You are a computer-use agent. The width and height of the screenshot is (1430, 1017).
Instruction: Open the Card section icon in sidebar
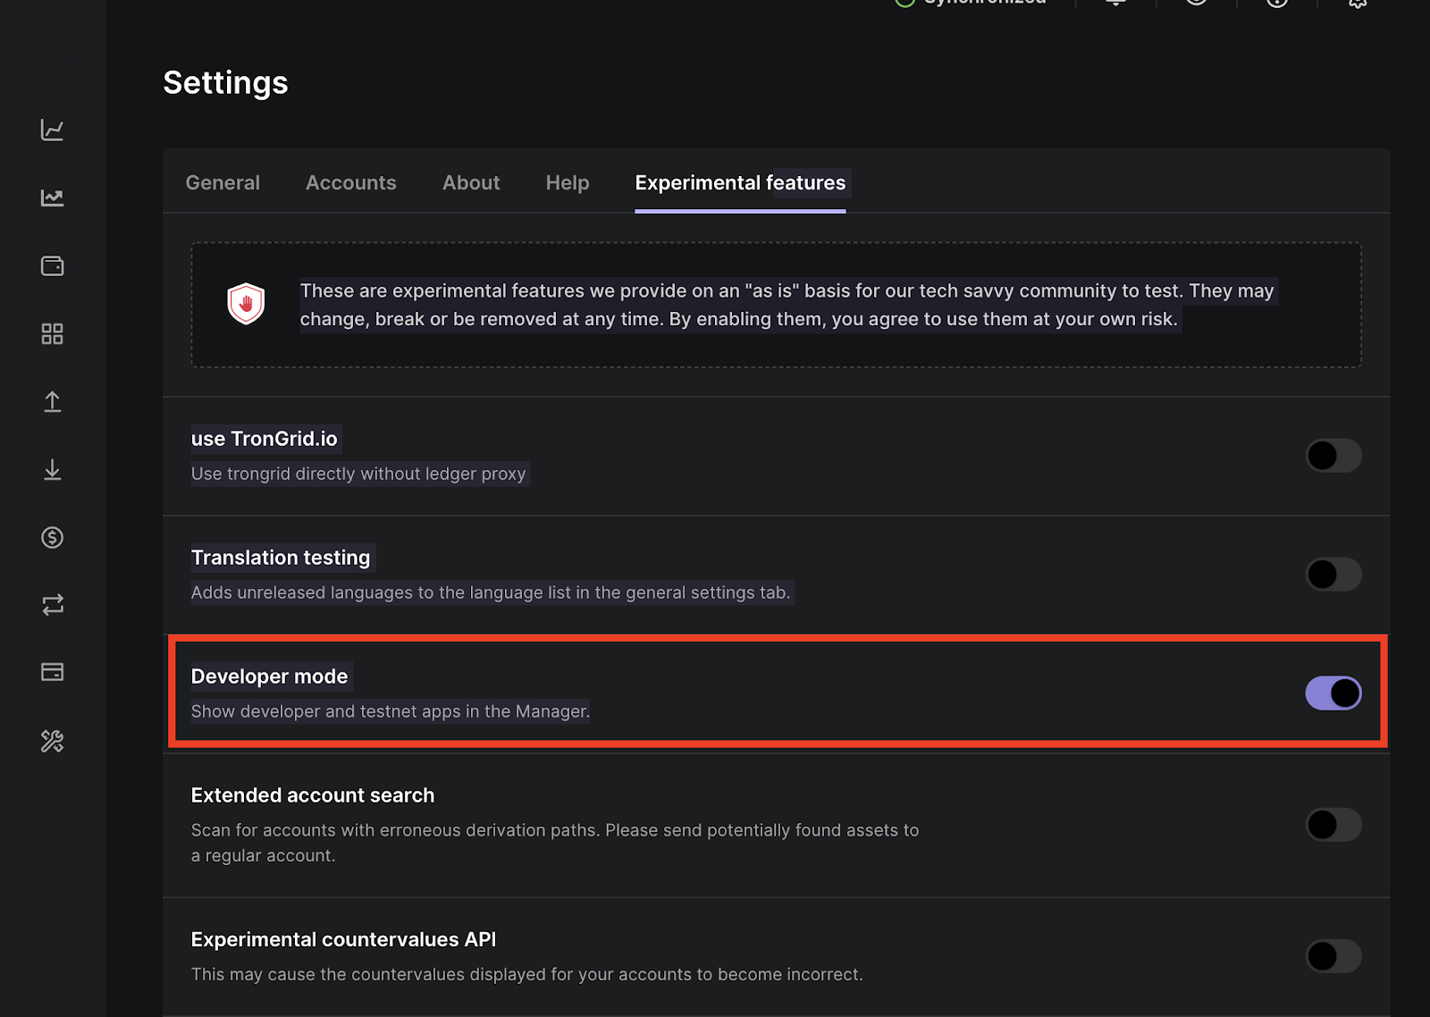click(x=52, y=671)
